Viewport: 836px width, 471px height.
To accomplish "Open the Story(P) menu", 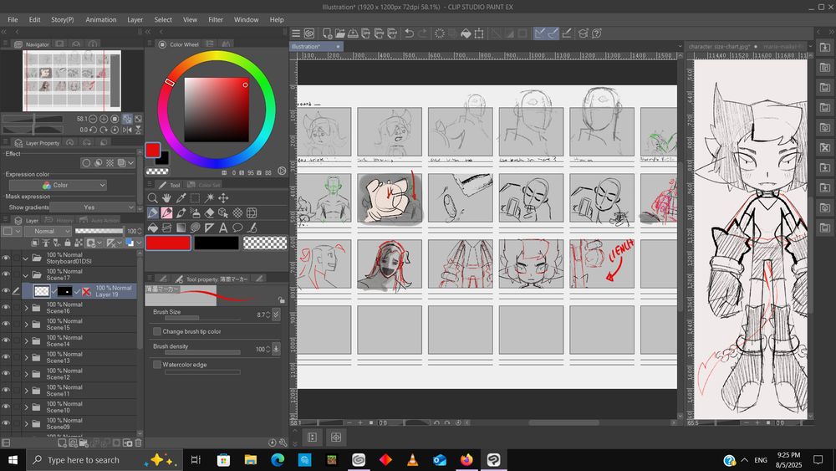I will 63,20.
